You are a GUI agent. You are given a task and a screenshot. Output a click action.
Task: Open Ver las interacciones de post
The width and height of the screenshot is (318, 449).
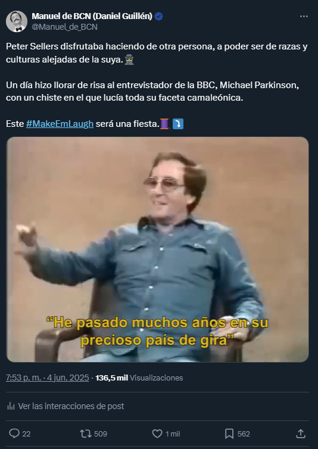click(66, 406)
